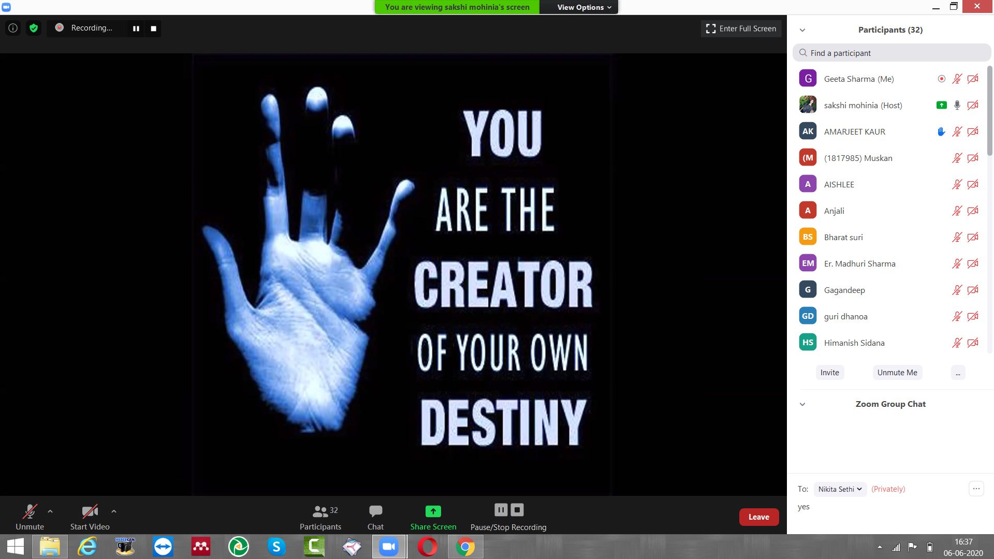Open Camtasia from taskbar

pyautogui.click(x=314, y=547)
